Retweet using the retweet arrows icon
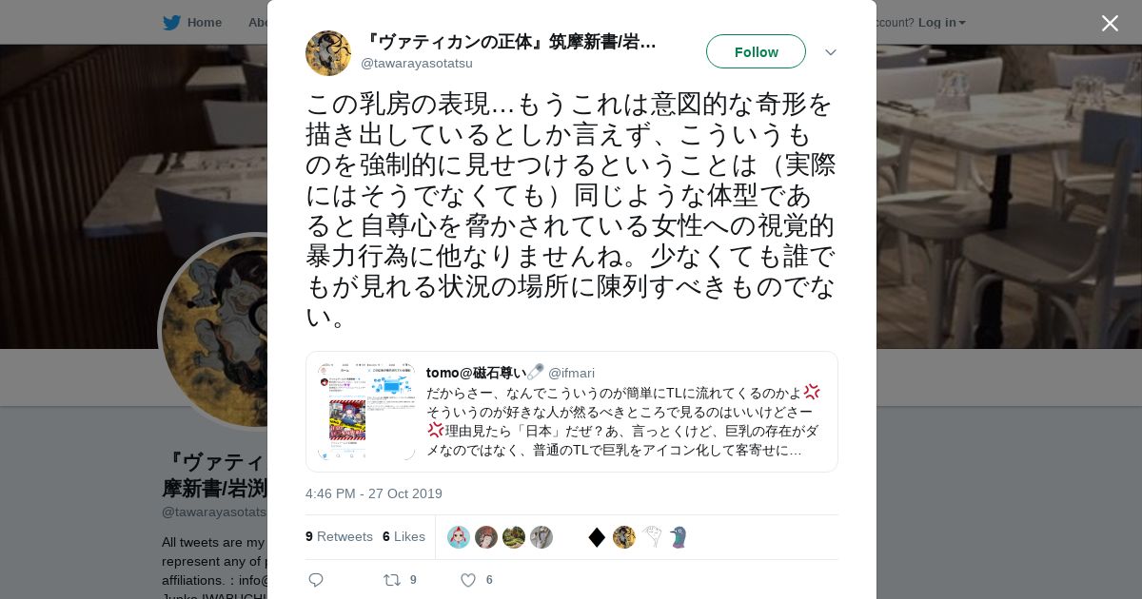 391,580
